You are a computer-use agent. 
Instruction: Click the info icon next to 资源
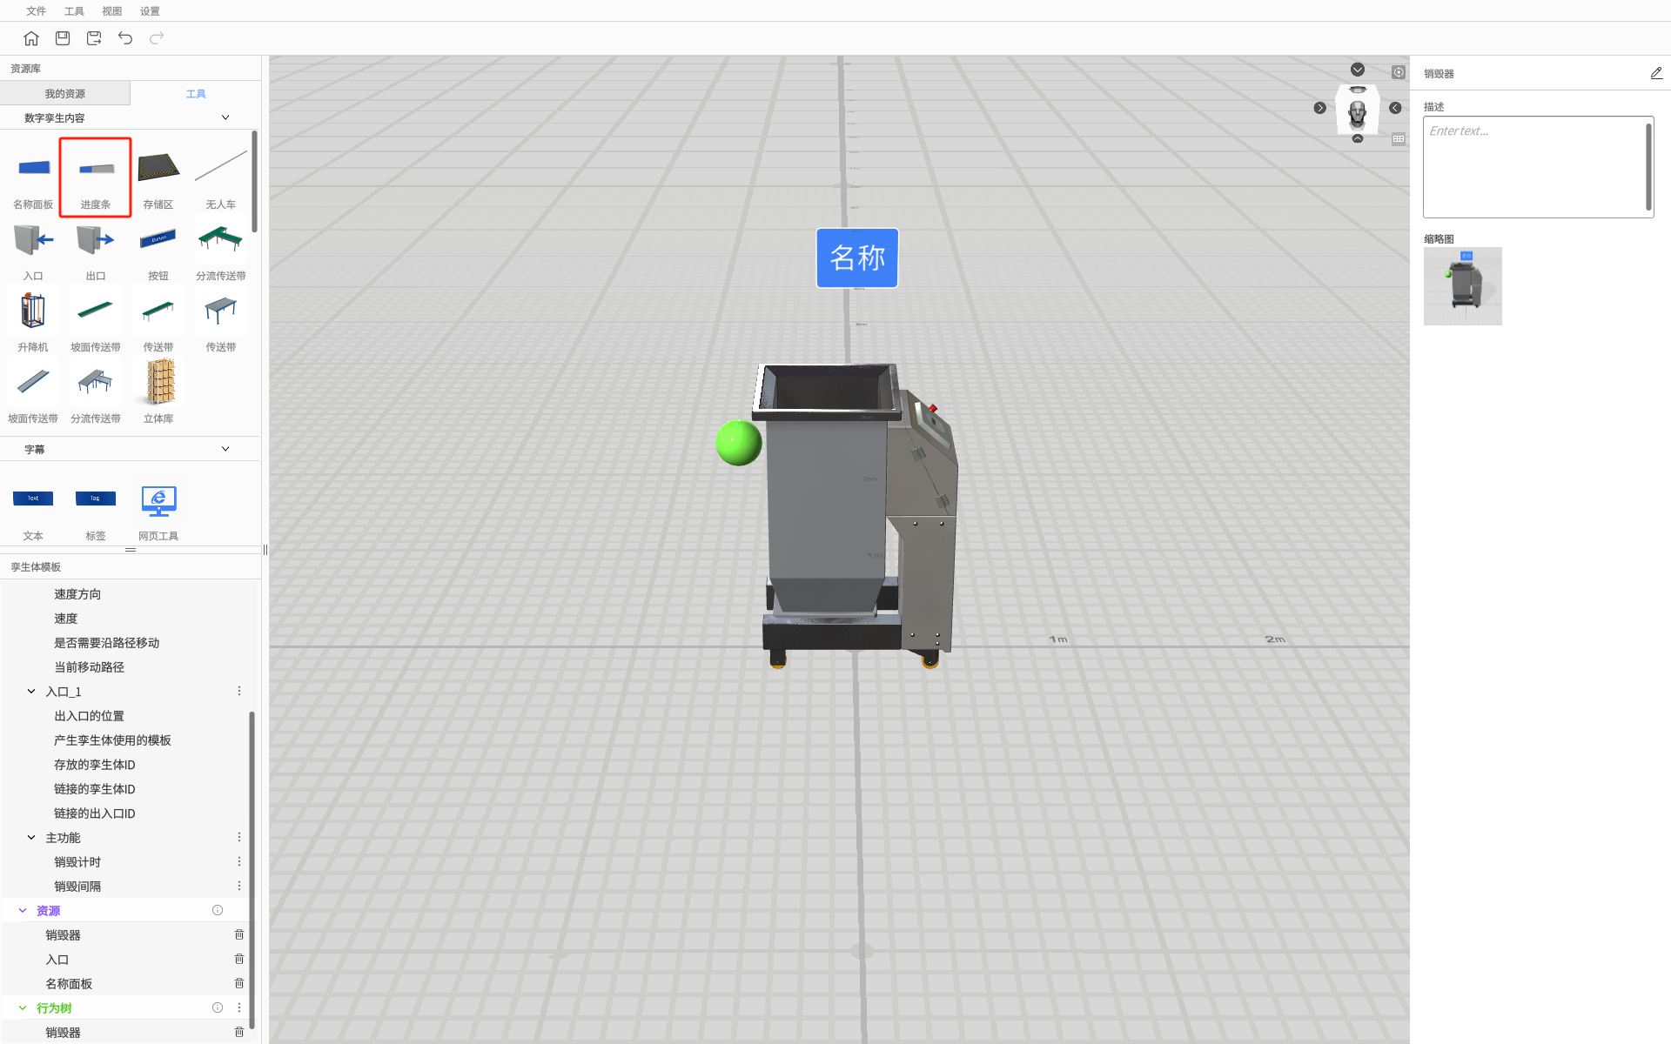click(x=218, y=910)
